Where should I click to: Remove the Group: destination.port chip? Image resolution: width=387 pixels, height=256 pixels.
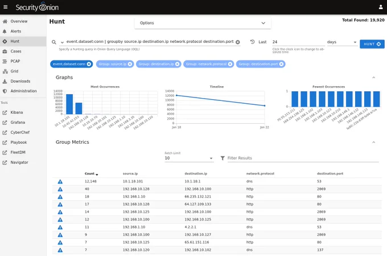tap(281, 64)
